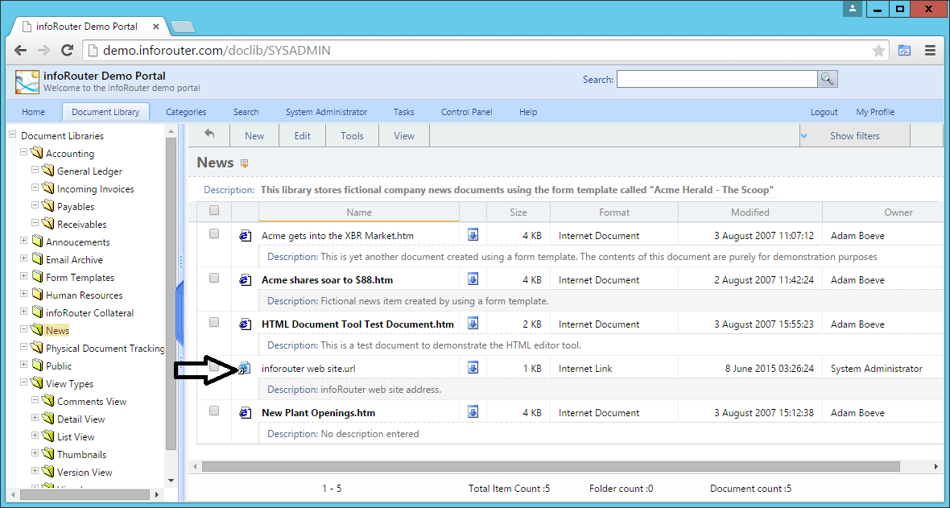This screenshot has height=508, width=950.
Task: Open the Tools menu in library toolbar
Action: click(352, 136)
